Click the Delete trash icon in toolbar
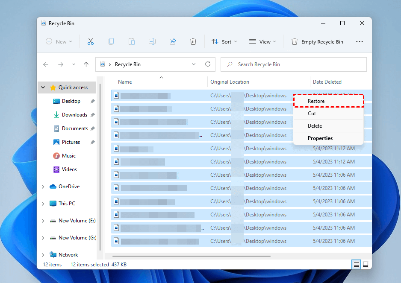 (x=193, y=41)
